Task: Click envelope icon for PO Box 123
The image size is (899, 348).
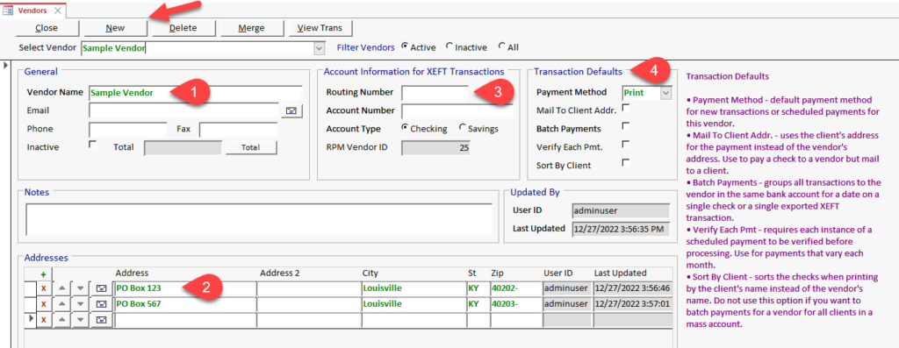Action: pos(102,288)
